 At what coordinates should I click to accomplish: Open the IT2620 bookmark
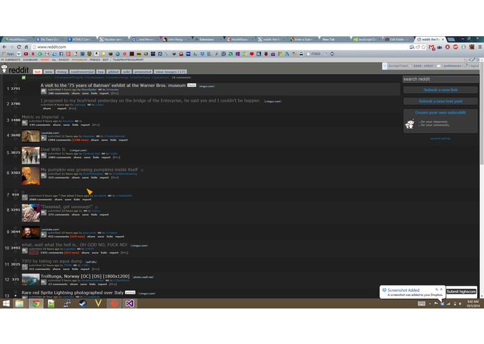pos(313,54)
